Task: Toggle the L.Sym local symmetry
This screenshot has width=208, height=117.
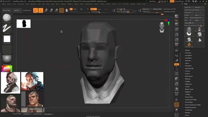Action: (x=176, y=56)
